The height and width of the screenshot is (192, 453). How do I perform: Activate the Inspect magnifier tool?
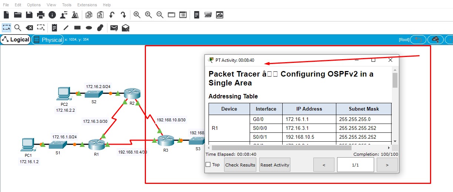(x=17, y=27)
